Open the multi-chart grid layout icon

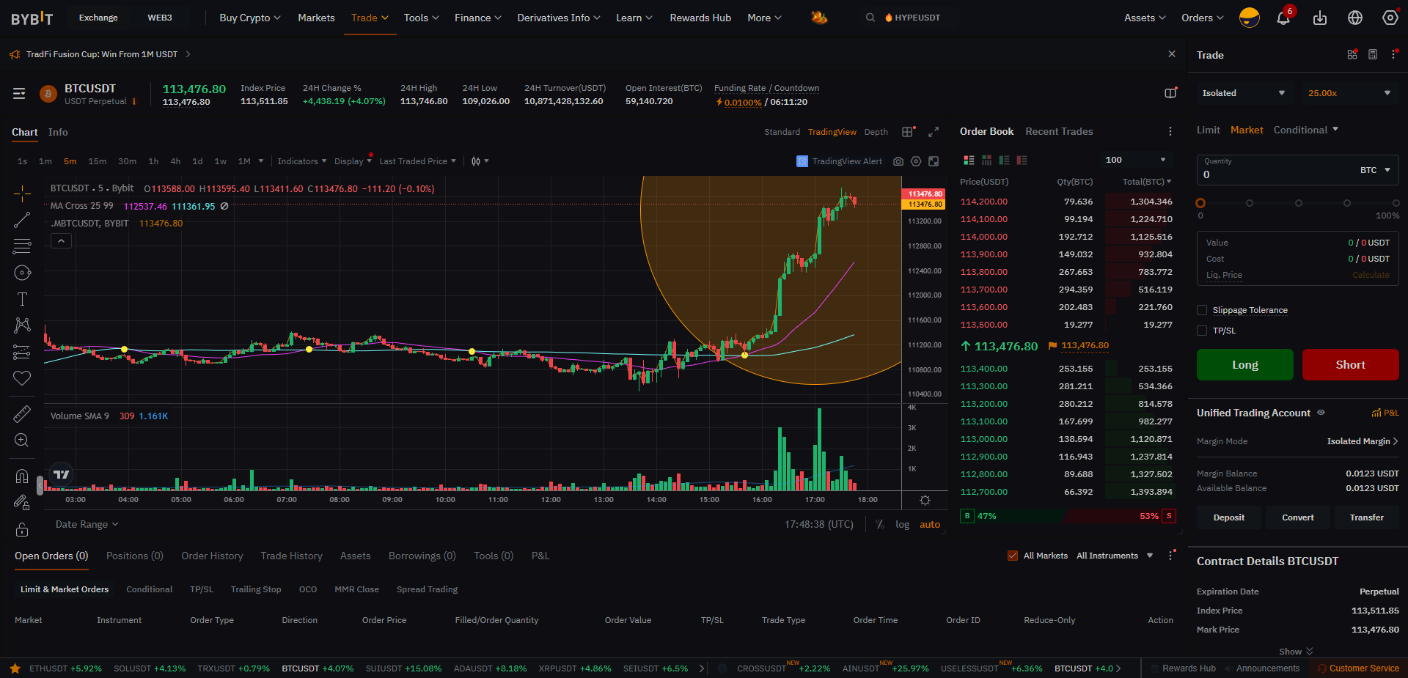point(907,132)
